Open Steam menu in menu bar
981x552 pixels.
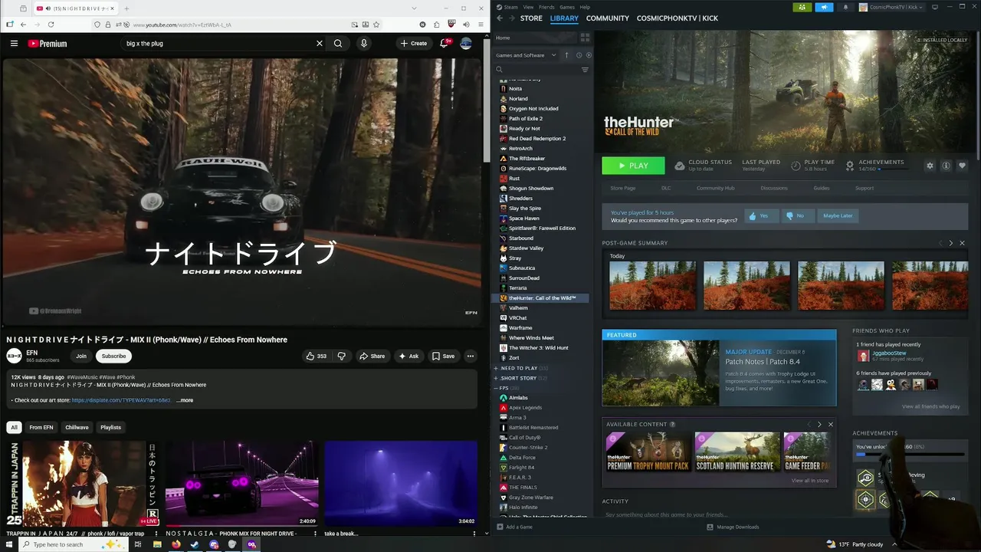click(x=510, y=7)
